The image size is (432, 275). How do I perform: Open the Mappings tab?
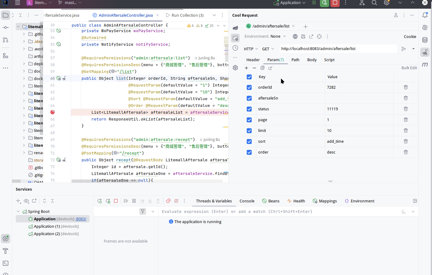point(325,201)
